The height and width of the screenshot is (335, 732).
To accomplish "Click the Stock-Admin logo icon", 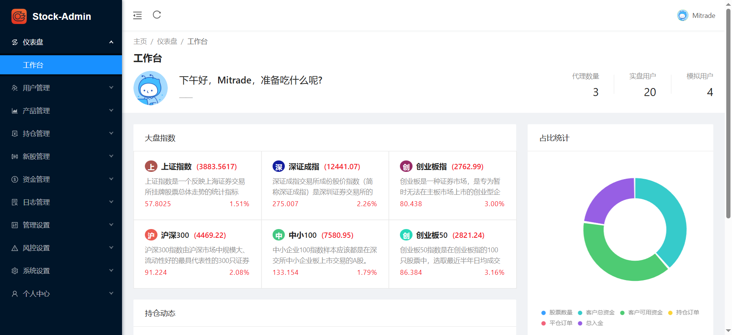I will (19, 16).
